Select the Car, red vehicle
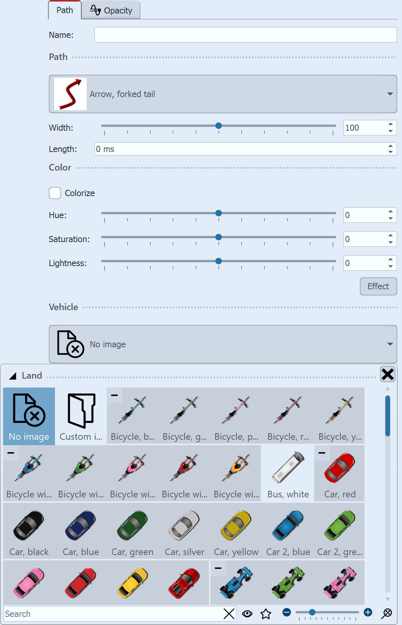The width and height of the screenshot is (402, 625). (340, 473)
